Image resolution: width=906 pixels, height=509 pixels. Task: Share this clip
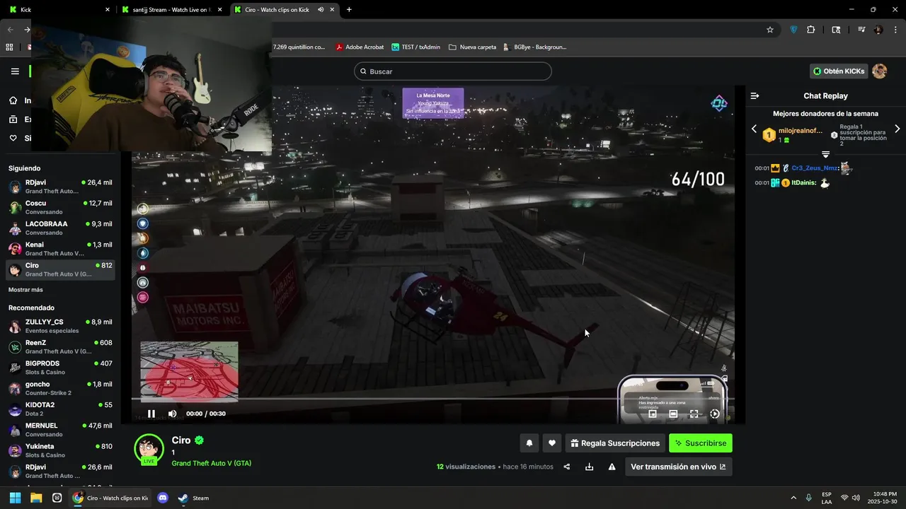(567, 467)
